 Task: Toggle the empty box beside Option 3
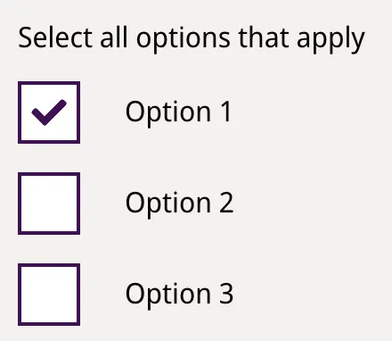tap(49, 295)
